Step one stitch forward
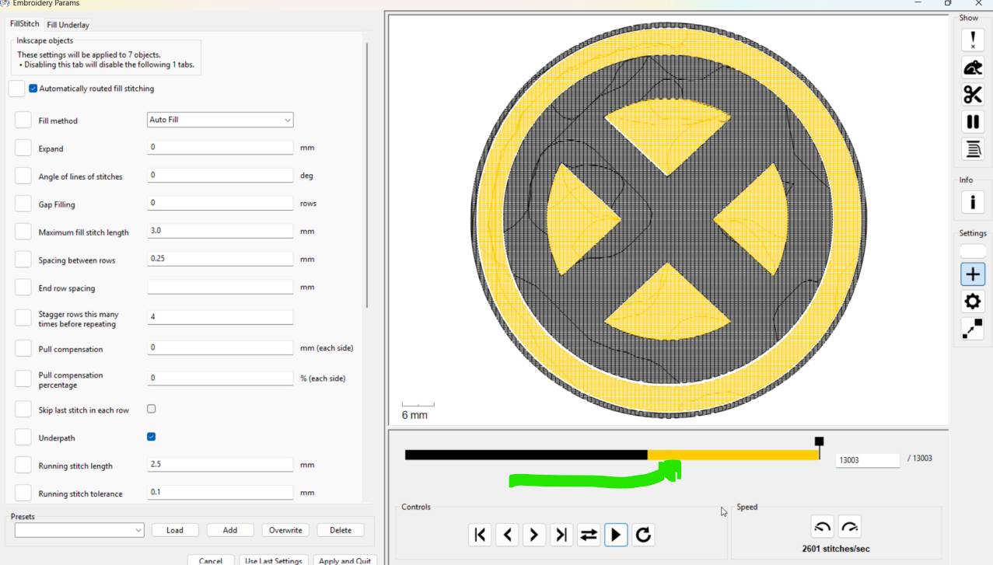 click(x=534, y=535)
